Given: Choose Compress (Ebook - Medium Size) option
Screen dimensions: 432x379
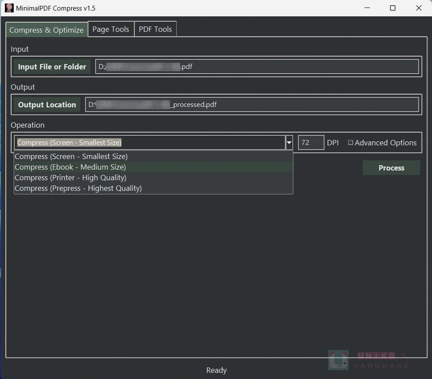Looking at the screenshot, I should (153, 167).
